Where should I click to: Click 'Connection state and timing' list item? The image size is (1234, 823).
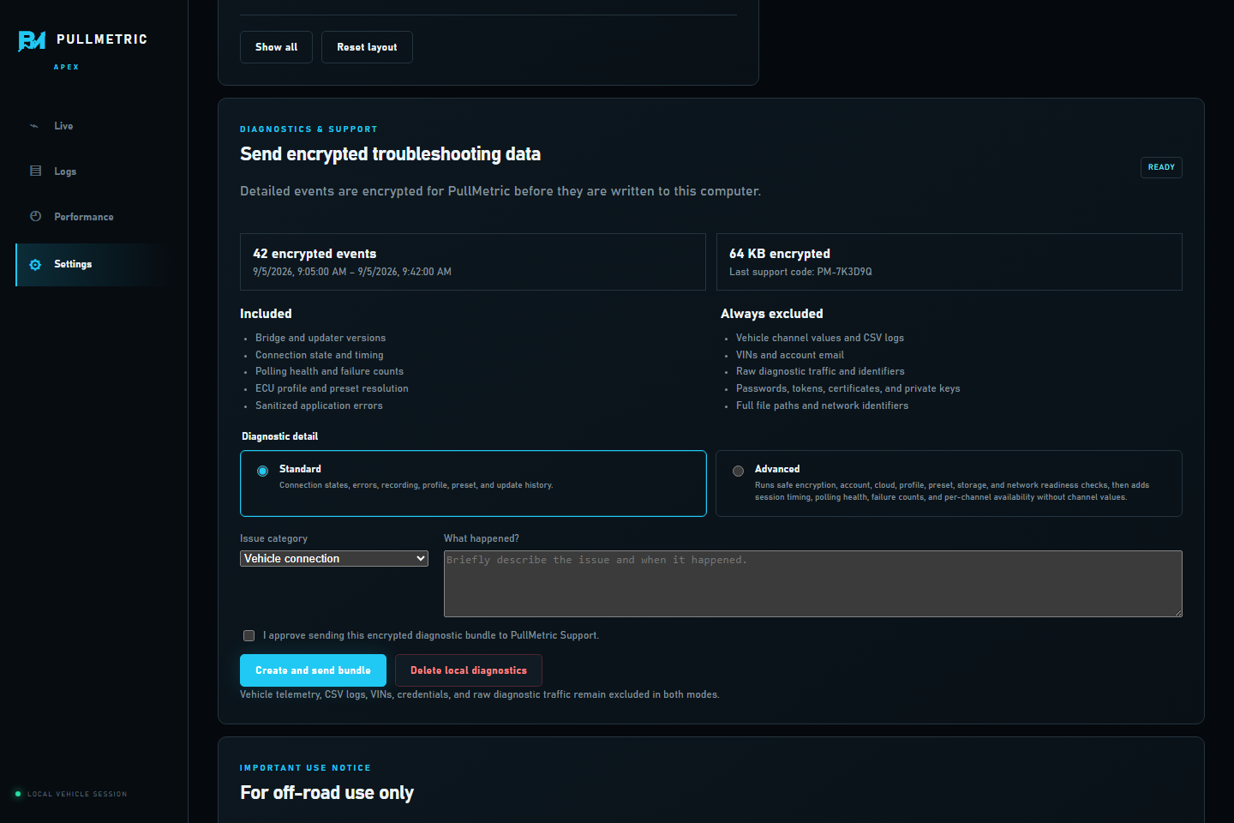point(320,355)
